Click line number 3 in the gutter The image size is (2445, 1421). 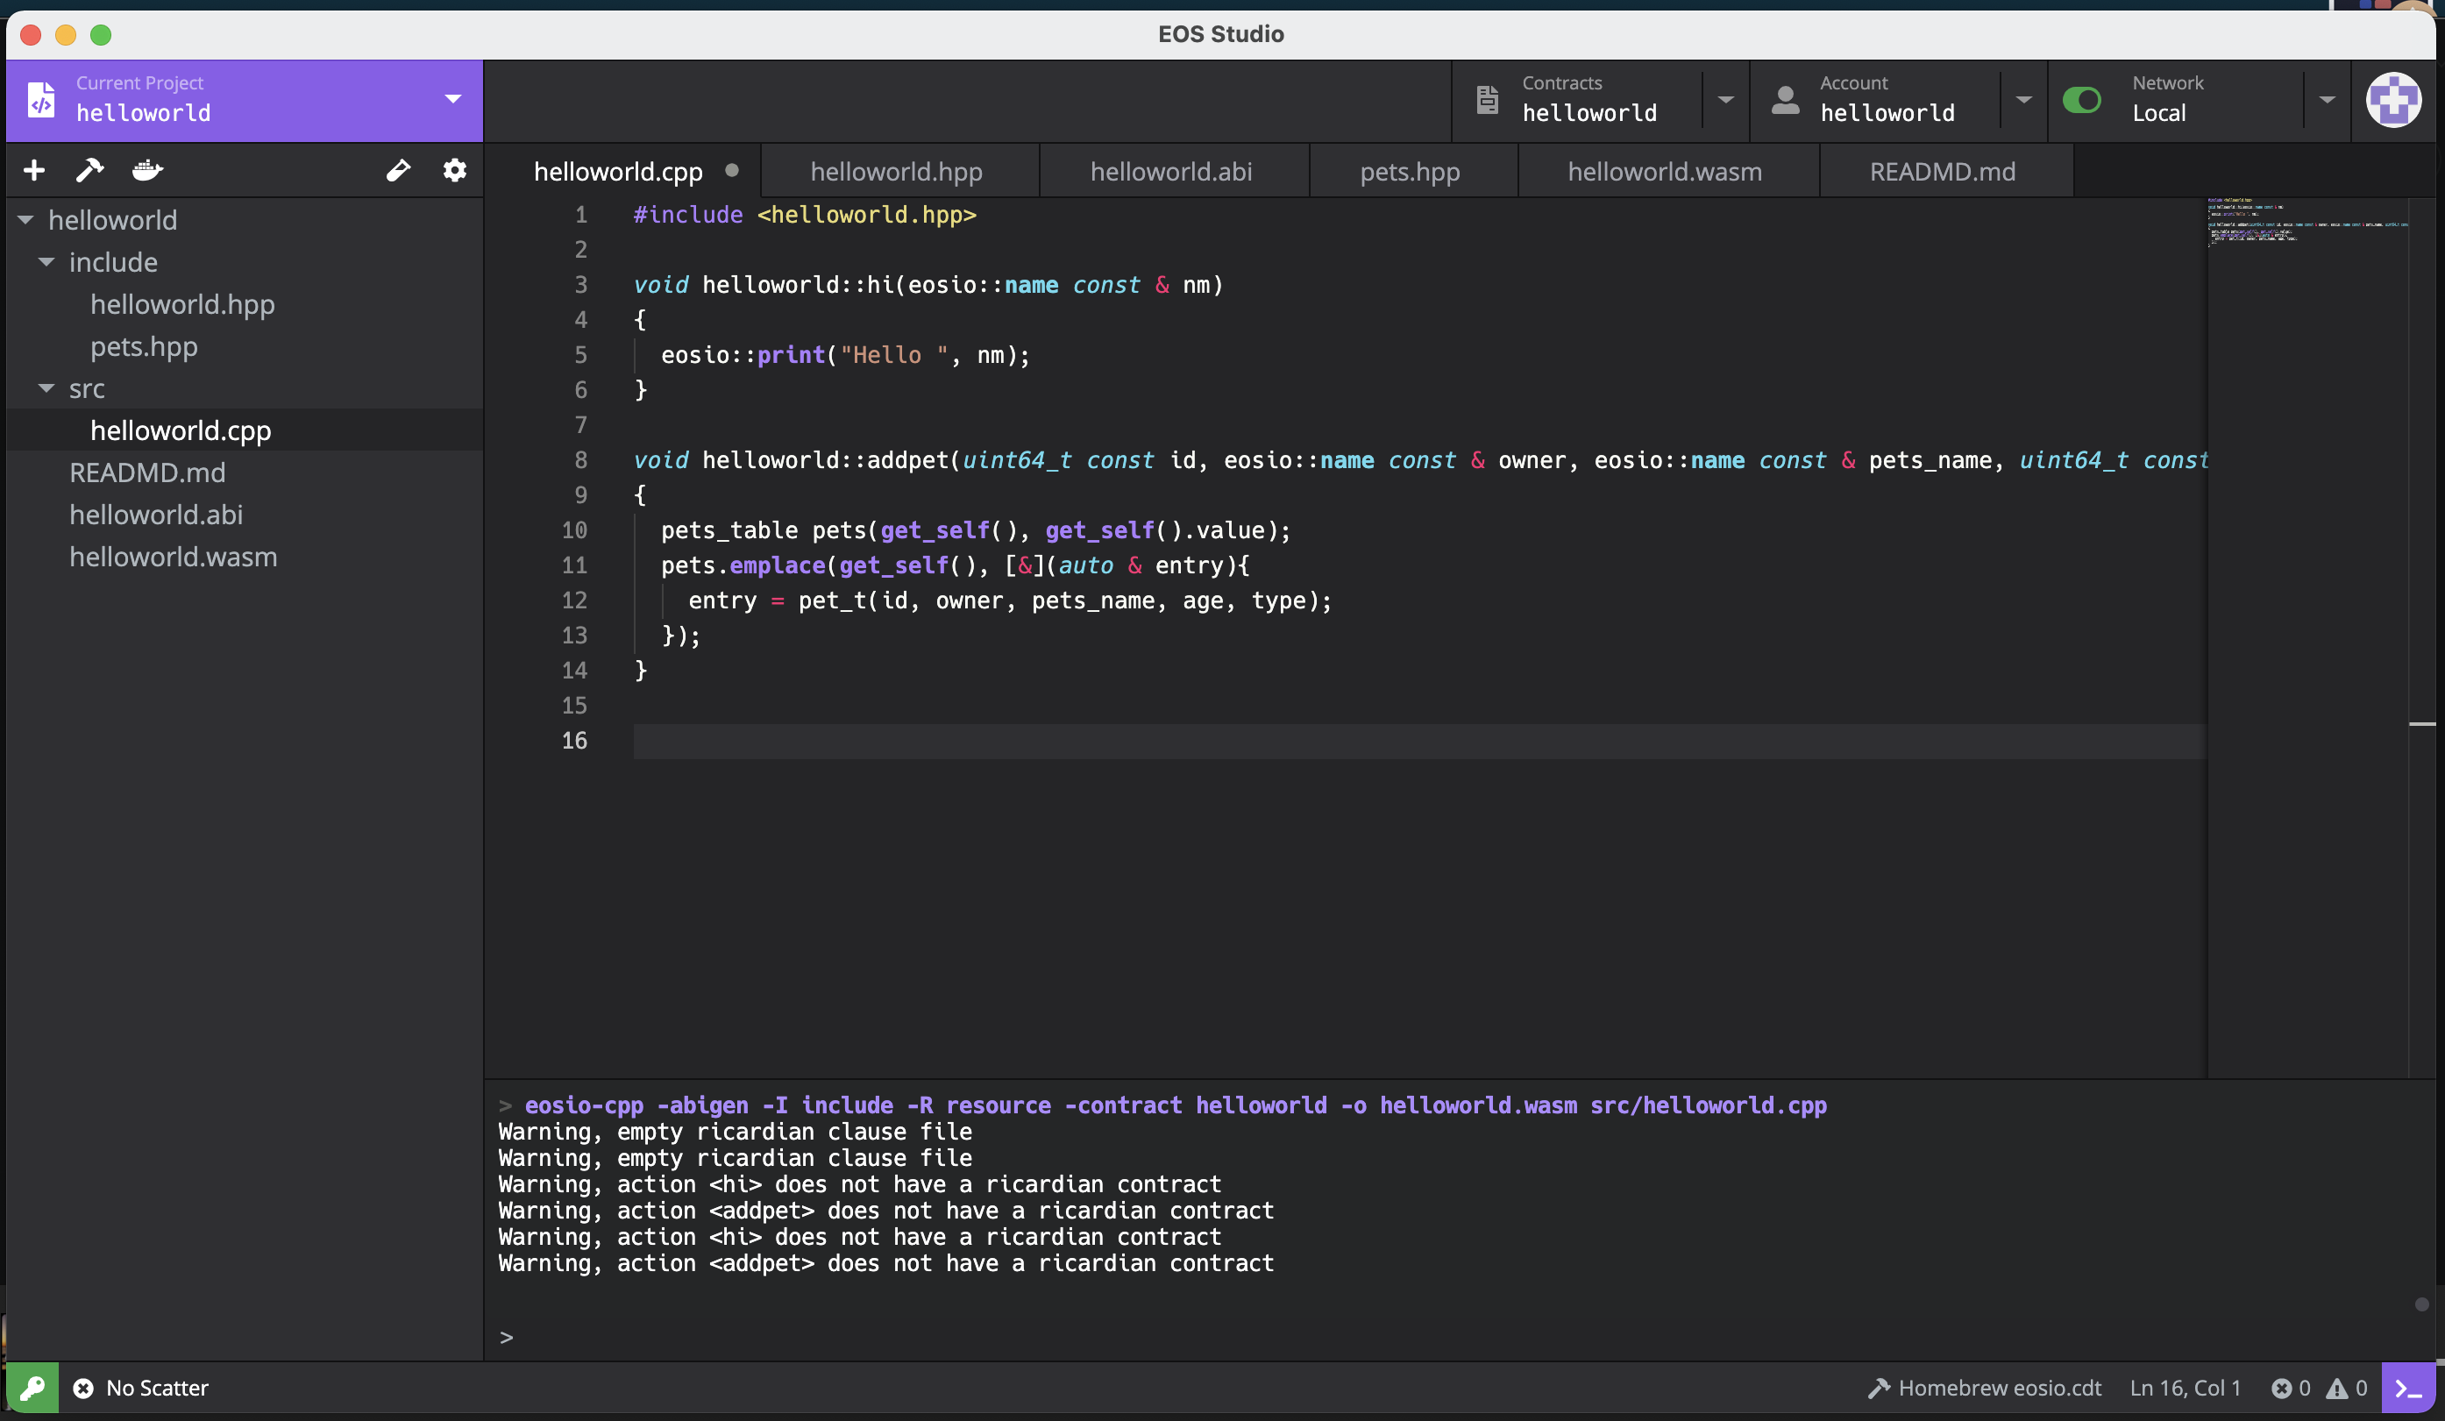click(580, 284)
